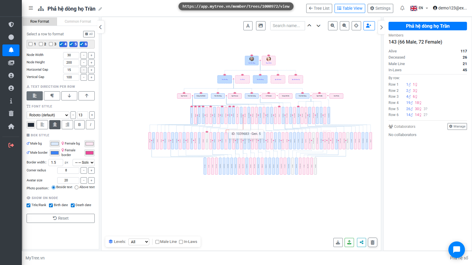This screenshot has height=265, width=472.
Task: Change the font color swatch
Action: tap(31, 125)
